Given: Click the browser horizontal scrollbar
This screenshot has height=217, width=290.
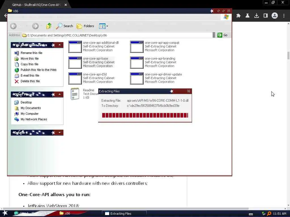Looking at the screenshot, I should (x=126, y=209).
